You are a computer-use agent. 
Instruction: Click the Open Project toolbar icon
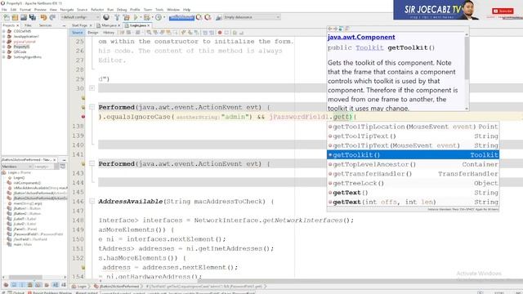pyautogui.click(x=24, y=17)
